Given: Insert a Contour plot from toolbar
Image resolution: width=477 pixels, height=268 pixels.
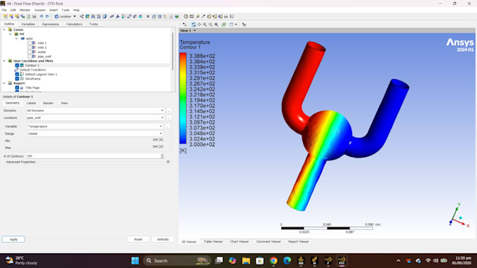Looking at the screenshot, I should 87,16.
